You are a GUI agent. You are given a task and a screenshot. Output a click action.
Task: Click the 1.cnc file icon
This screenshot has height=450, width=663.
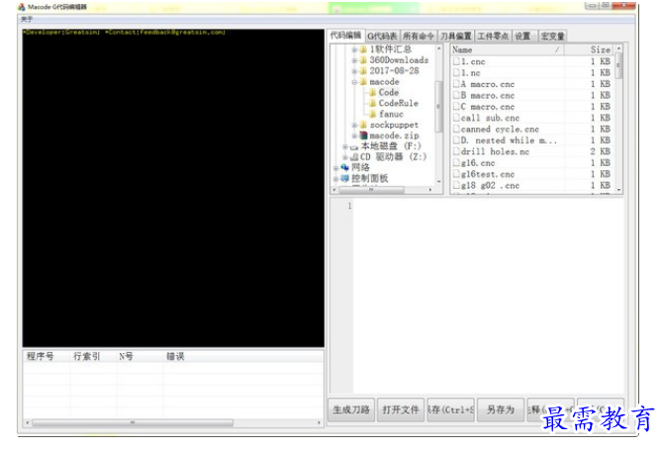click(456, 61)
